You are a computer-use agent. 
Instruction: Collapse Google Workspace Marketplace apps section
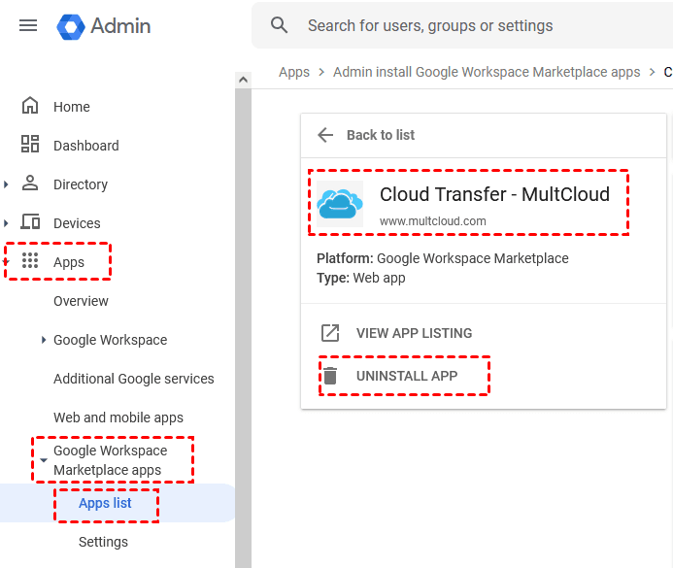point(44,461)
